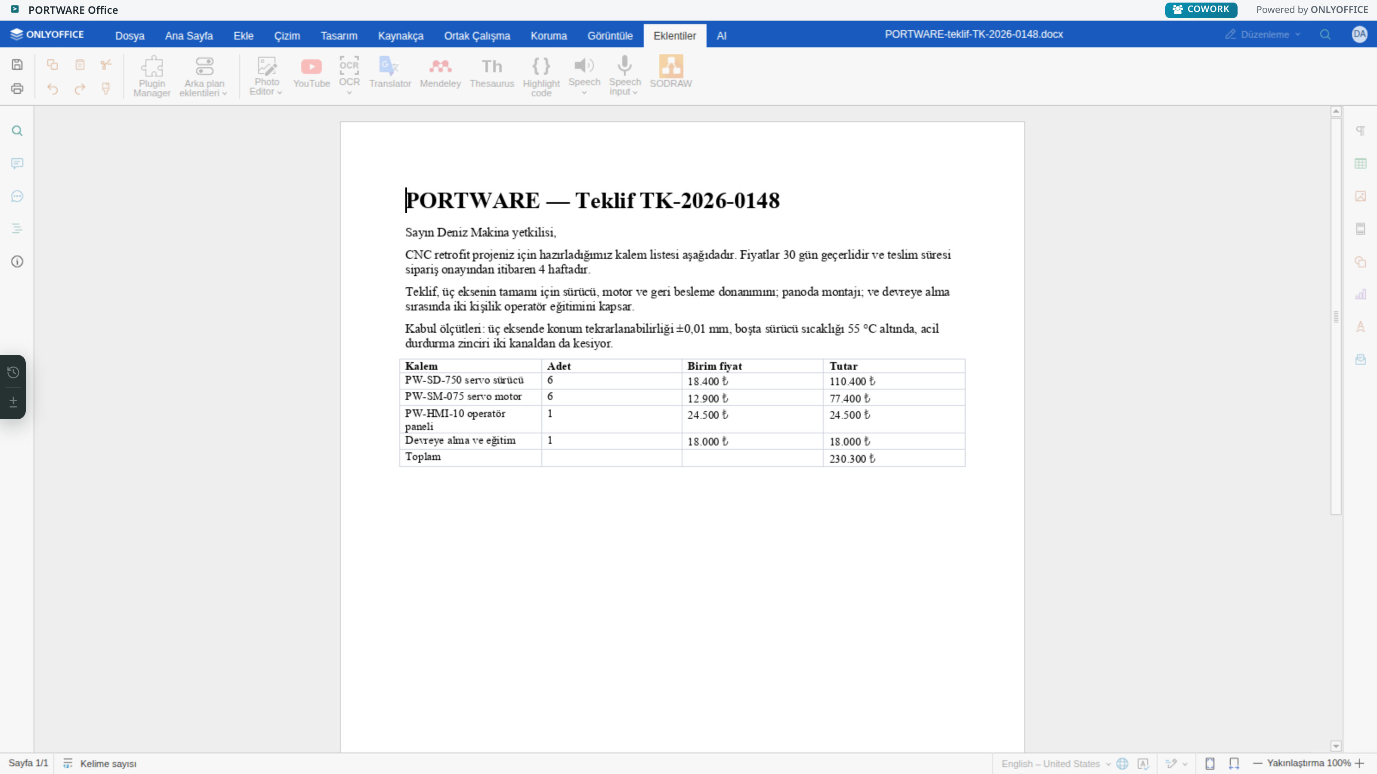Click the DA user avatar
The height and width of the screenshot is (774, 1377).
(1359, 34)
